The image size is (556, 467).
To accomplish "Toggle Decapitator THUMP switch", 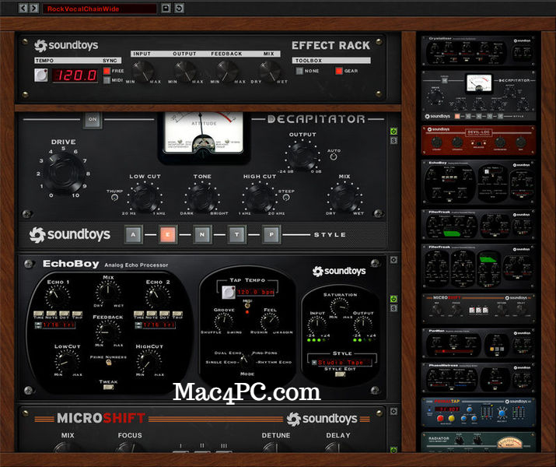I will tap(114, 198).
